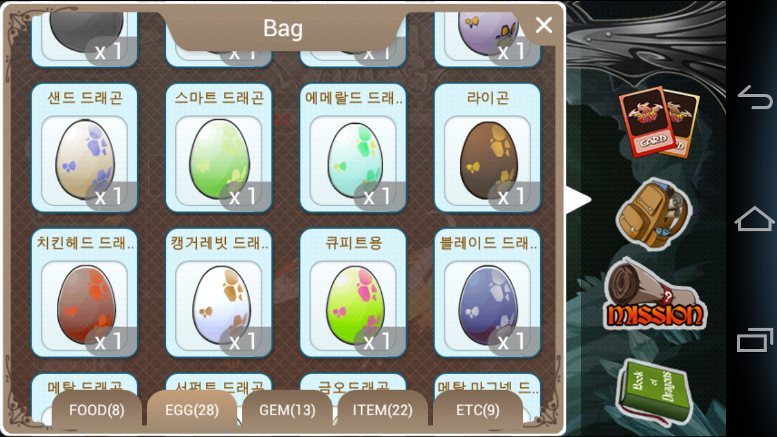Switch to the FOOD(8) tab
This screenshot has height=437, width=777.
point(97,410)
